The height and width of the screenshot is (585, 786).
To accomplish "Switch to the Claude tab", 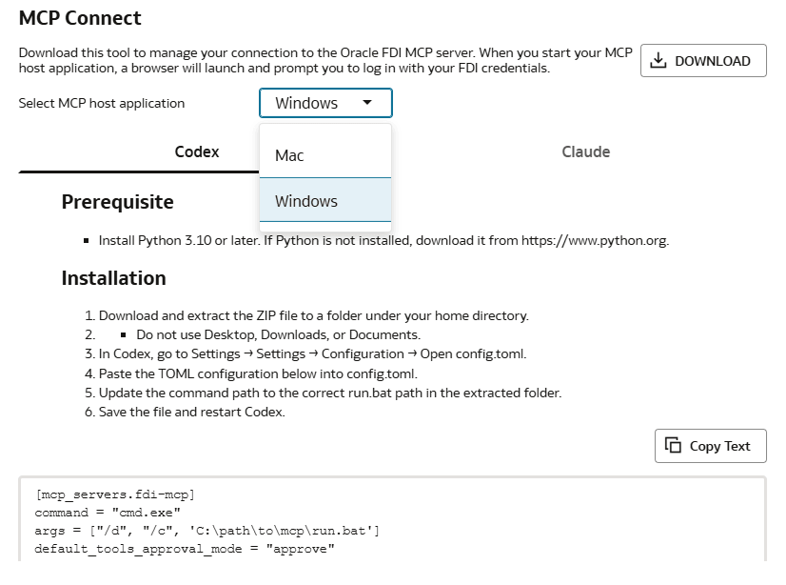I will [585, 152].
